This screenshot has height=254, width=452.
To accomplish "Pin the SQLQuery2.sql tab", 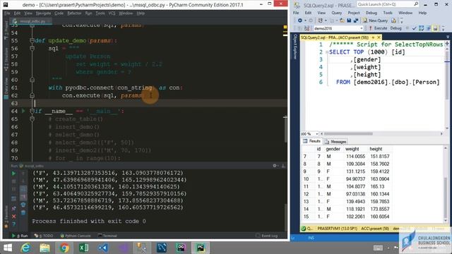I will pyautogui.click(x=373, y=37).
